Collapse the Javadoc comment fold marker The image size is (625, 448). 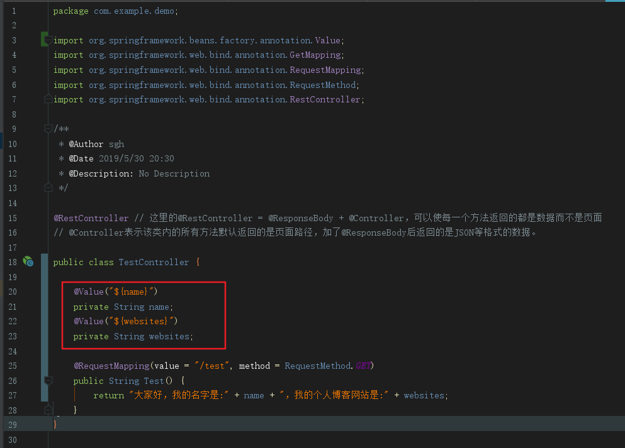tap(48, 129)
